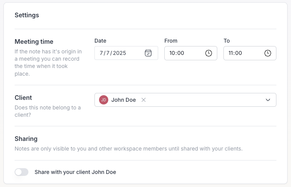
Task: Toggle Share with your client John Doe switch
Action: point(21,172)
